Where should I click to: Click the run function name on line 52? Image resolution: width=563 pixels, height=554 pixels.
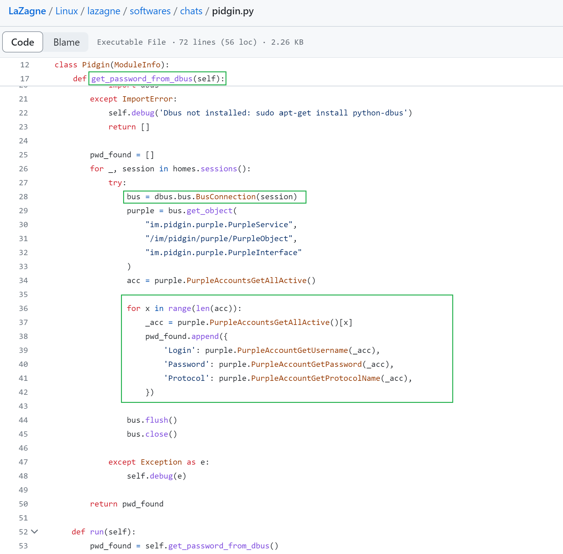[97, 532]
